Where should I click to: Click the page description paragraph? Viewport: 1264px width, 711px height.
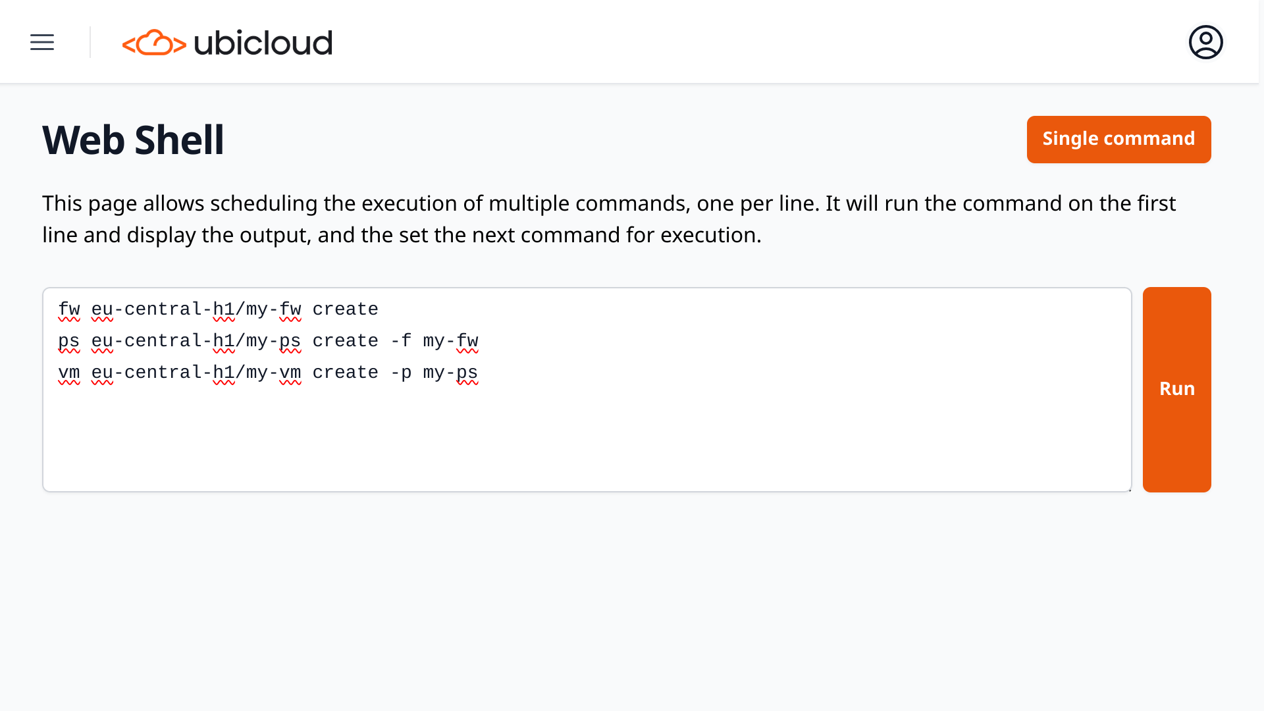[609, 219]
